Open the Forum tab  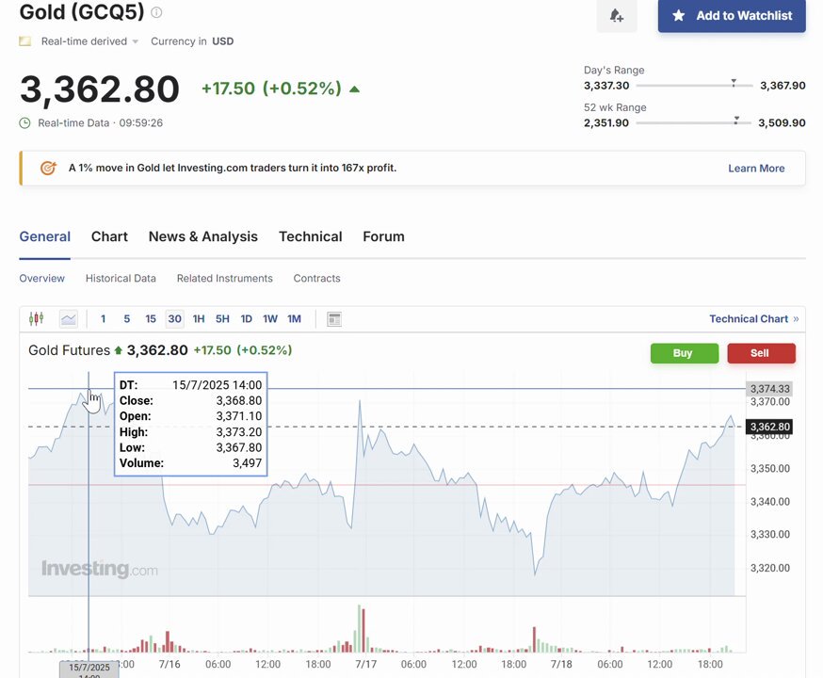coord(383,236)
